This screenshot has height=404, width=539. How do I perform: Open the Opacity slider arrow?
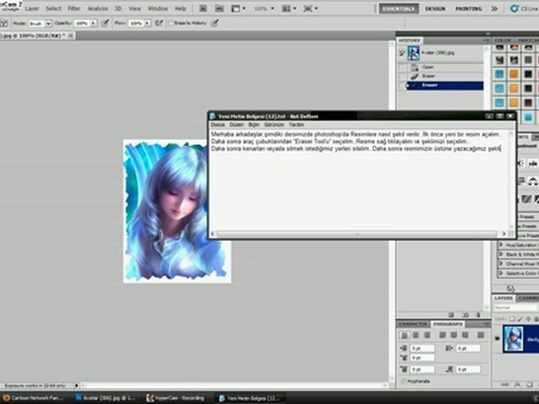pos(94,24)
